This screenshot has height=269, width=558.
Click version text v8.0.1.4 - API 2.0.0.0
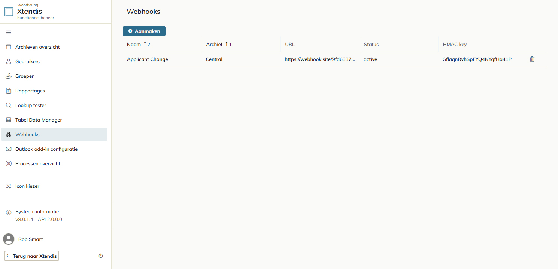pyautogui.click(x=39, y=220)
